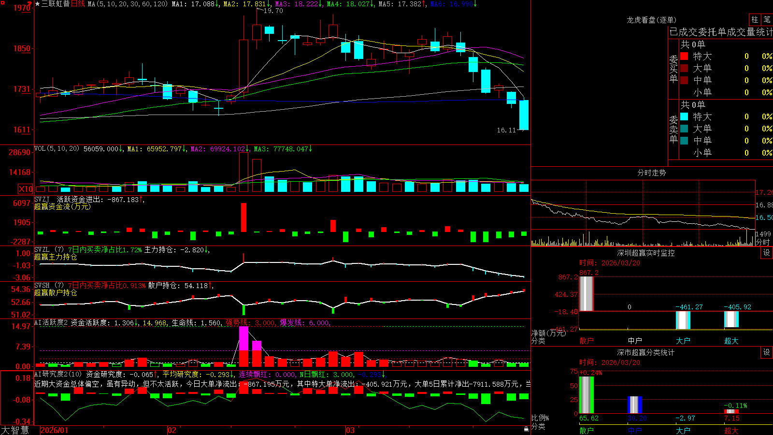This screenshot has height=435, width=773.
Task: Switch to 柱 (bar) view in 龙虎看盘
Action: click(754, 19)
